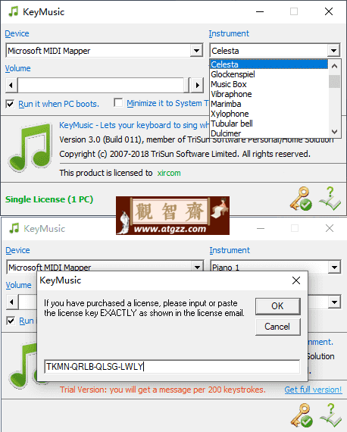This screenshot has width=347, height=432.
Task: Click the volume slider thumb in top window
Action: [x=186, y=85]
